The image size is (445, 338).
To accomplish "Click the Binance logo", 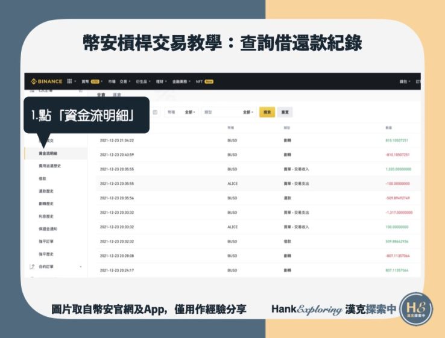I will [x=46, y=81].
